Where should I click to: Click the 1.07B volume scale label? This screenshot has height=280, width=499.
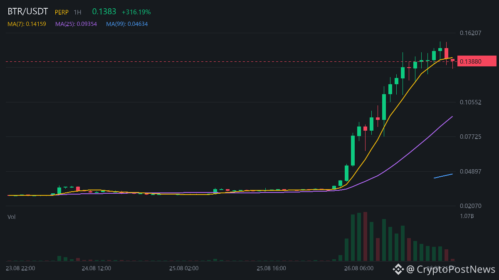point(467,216)
